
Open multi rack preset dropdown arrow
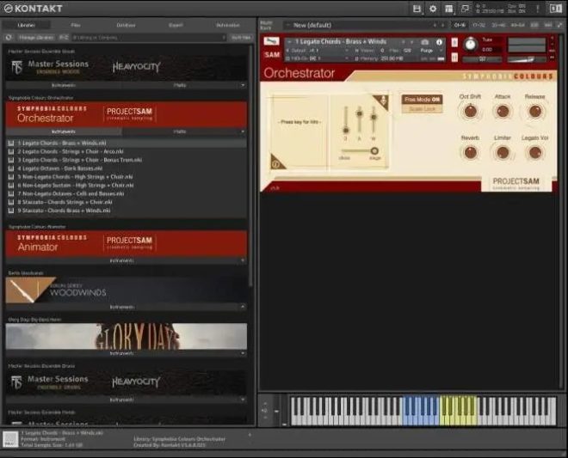[288, 25]
